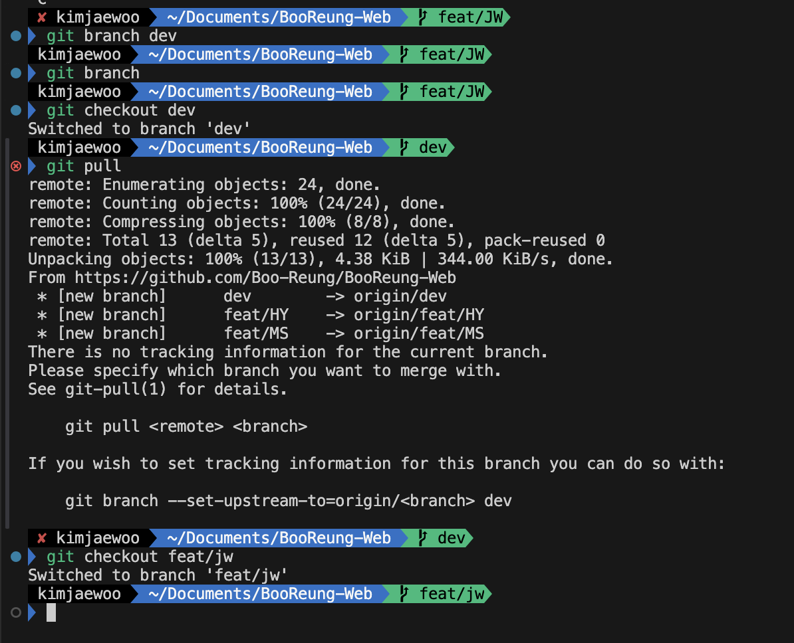This screenshot has height=643, width=794.
Task: Click "Switched to branch 'dev'" output line
Action: pos(139,128)
